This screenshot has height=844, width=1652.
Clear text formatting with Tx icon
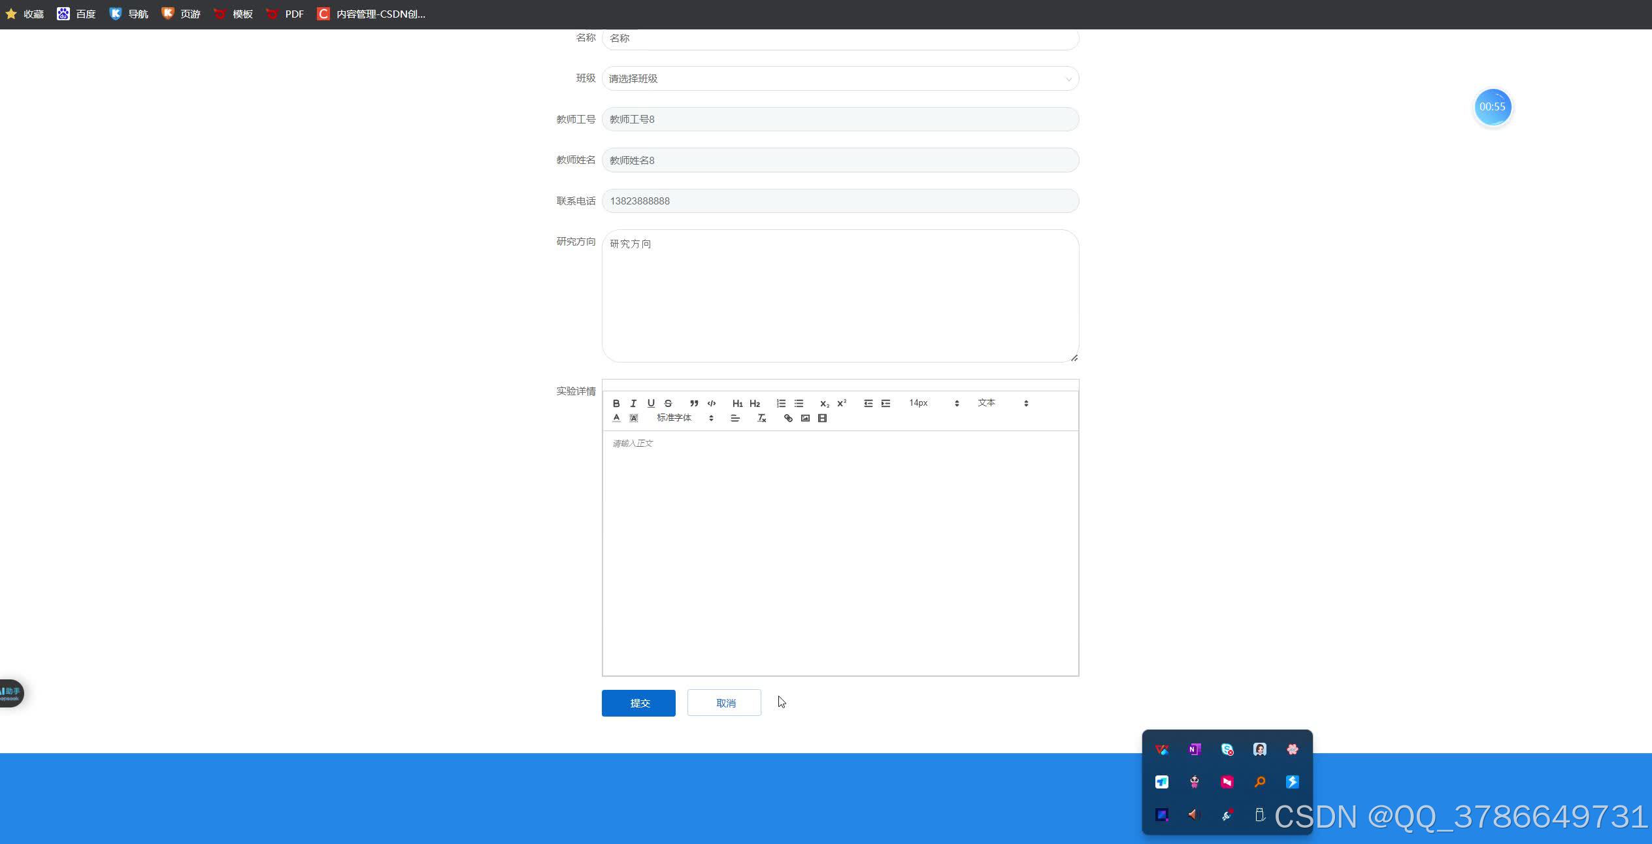pos(761,418)
